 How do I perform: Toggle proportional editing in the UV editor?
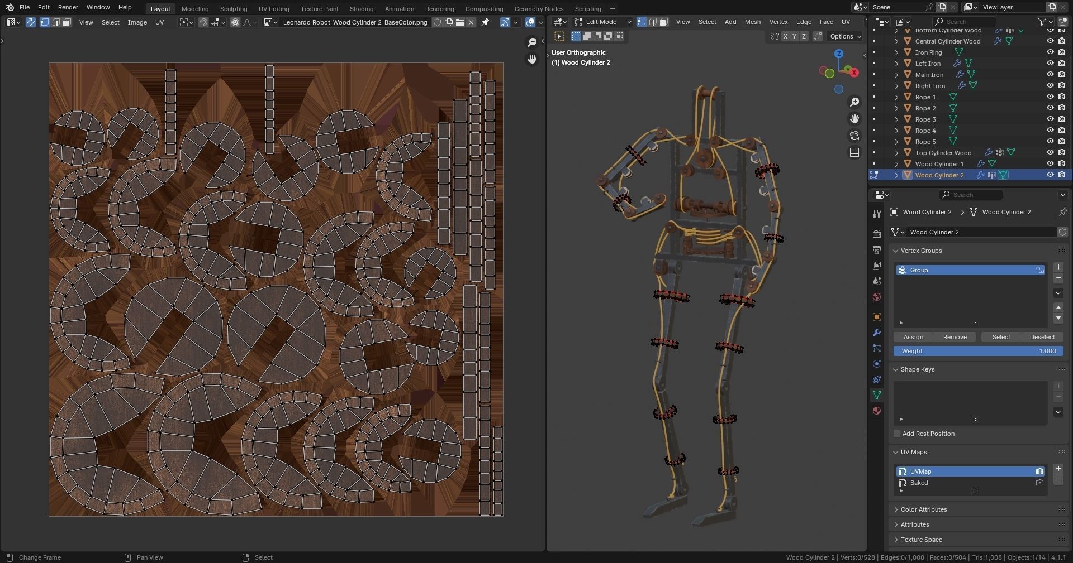235,22
